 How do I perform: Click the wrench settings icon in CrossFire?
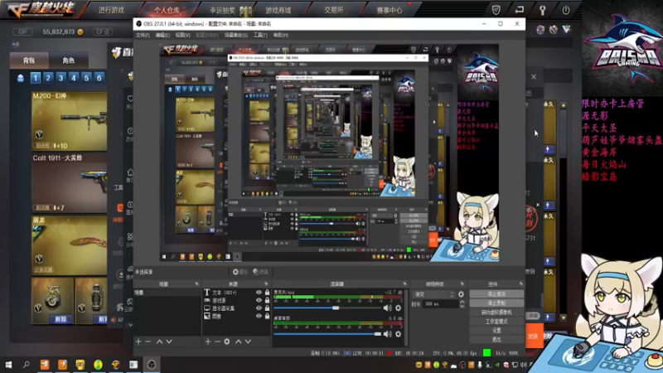pyautogui.click(x=542, y=10)
